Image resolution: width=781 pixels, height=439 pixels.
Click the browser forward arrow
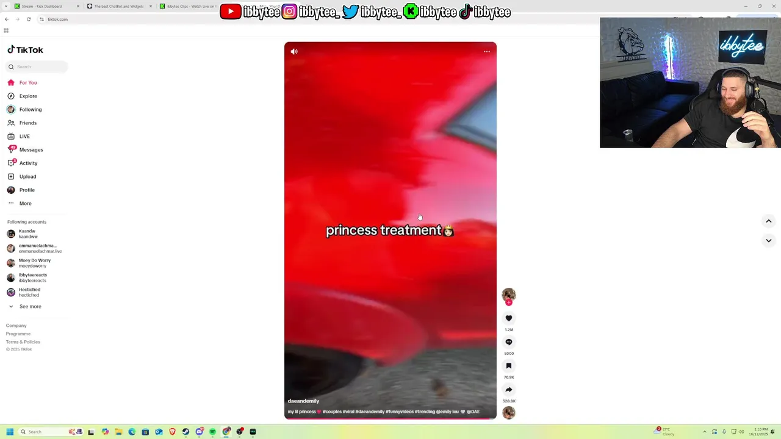tap(17, 19)
